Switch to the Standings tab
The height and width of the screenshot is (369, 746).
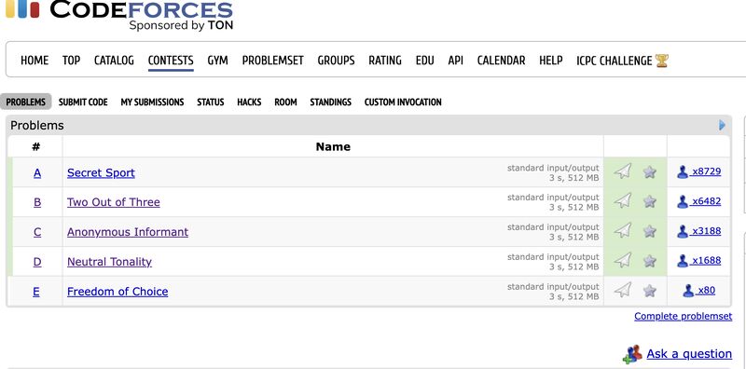point(331,102)
